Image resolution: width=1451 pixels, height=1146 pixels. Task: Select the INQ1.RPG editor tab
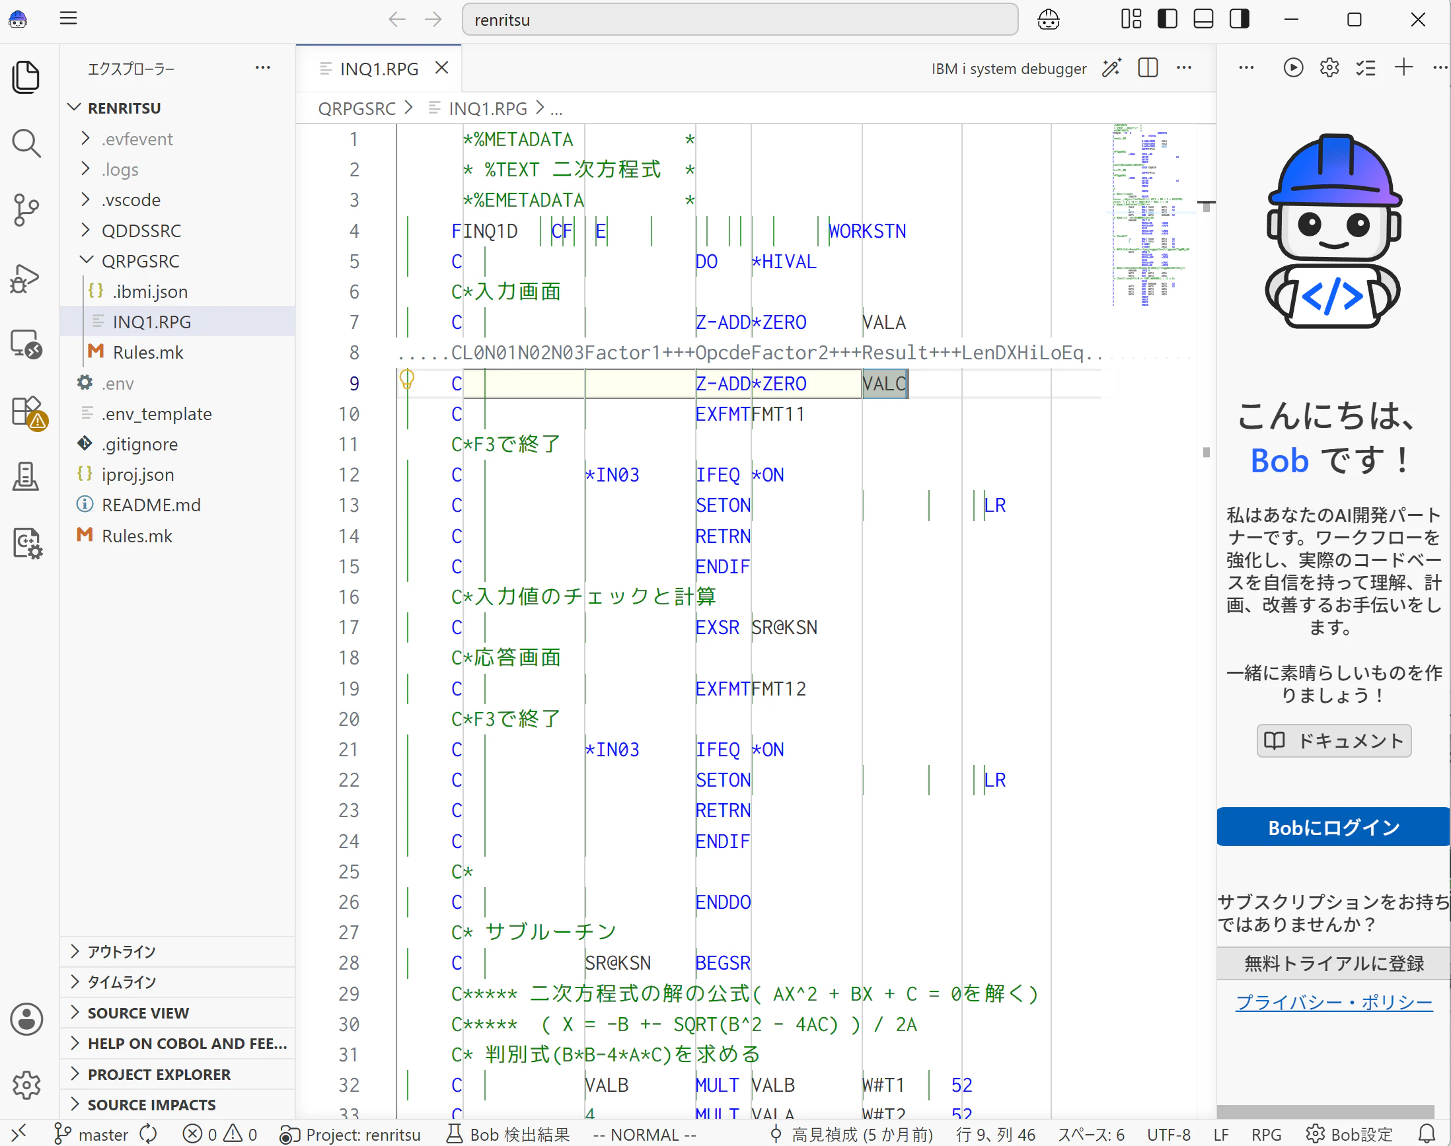[x=379, y=69]
